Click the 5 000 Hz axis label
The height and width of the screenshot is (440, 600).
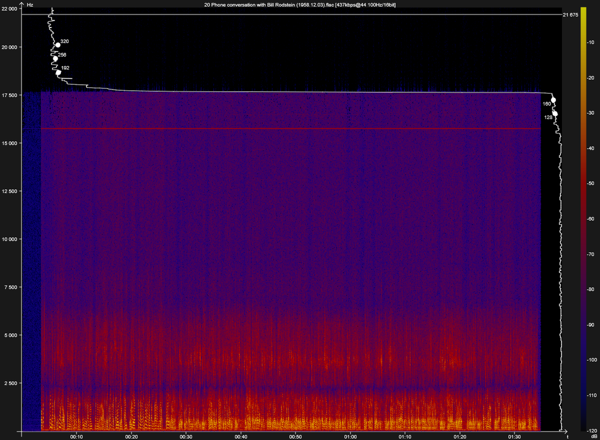10,335
